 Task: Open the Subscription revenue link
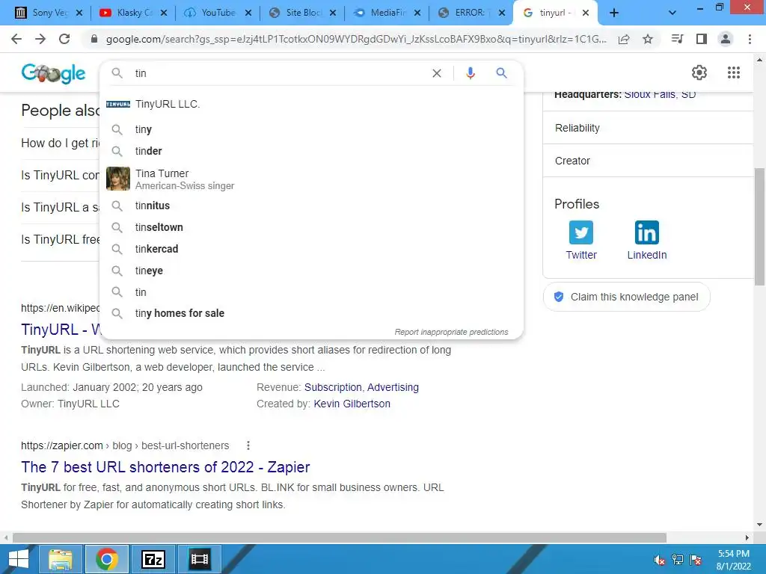pos(333,387)
